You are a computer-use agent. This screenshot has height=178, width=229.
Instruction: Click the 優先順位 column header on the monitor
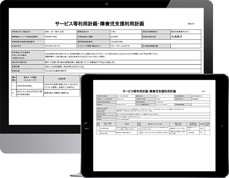[14, 79]
